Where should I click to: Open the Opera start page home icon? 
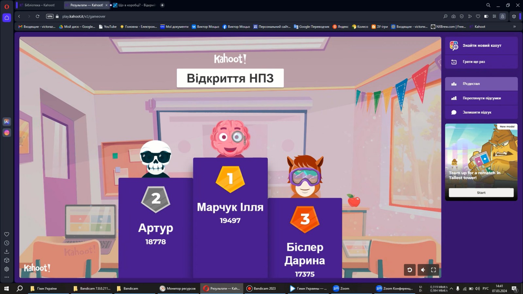[7, 18]
